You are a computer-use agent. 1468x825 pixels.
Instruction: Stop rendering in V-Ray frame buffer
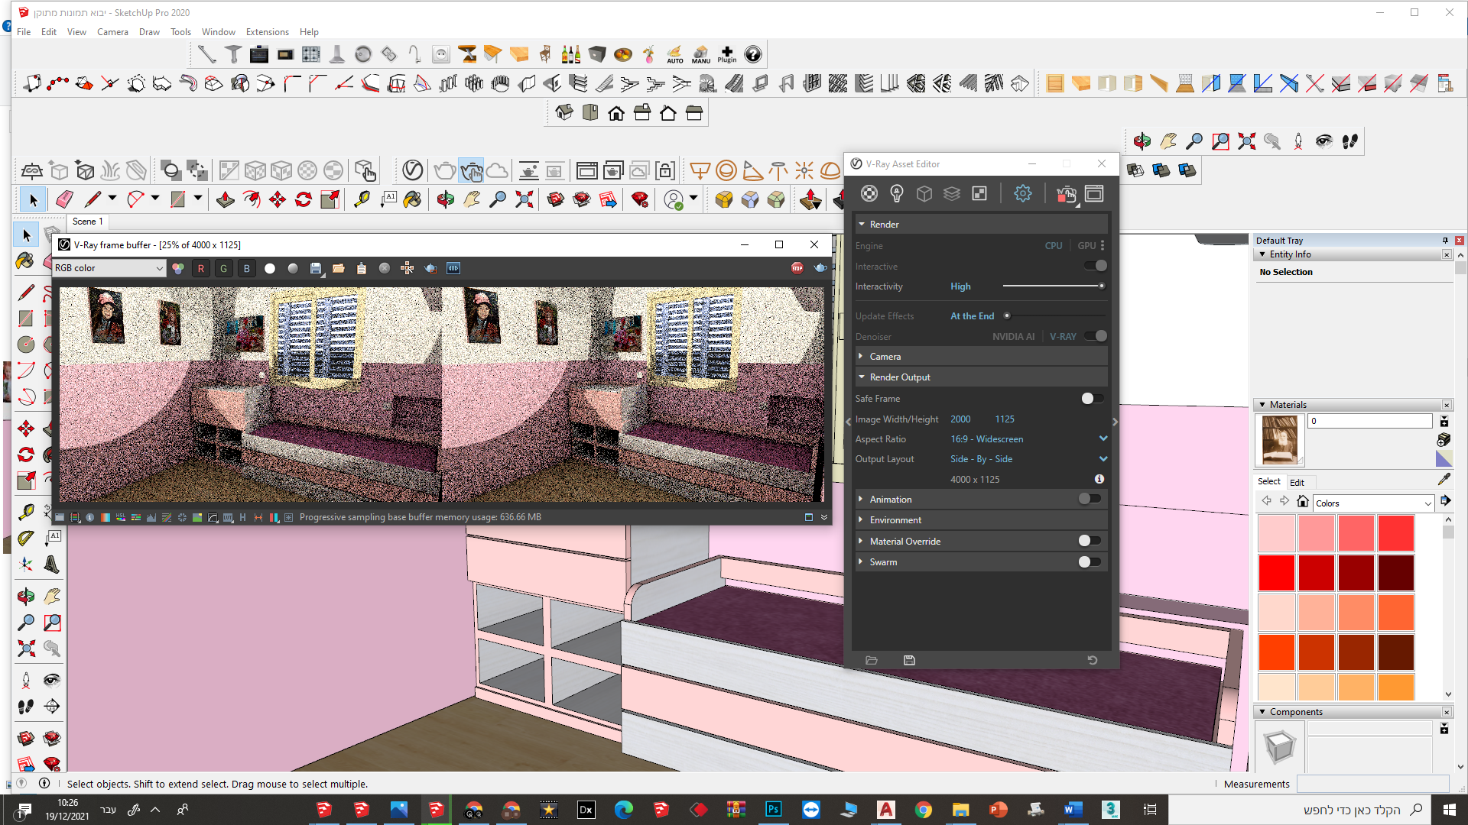click(x=797, y=268)
